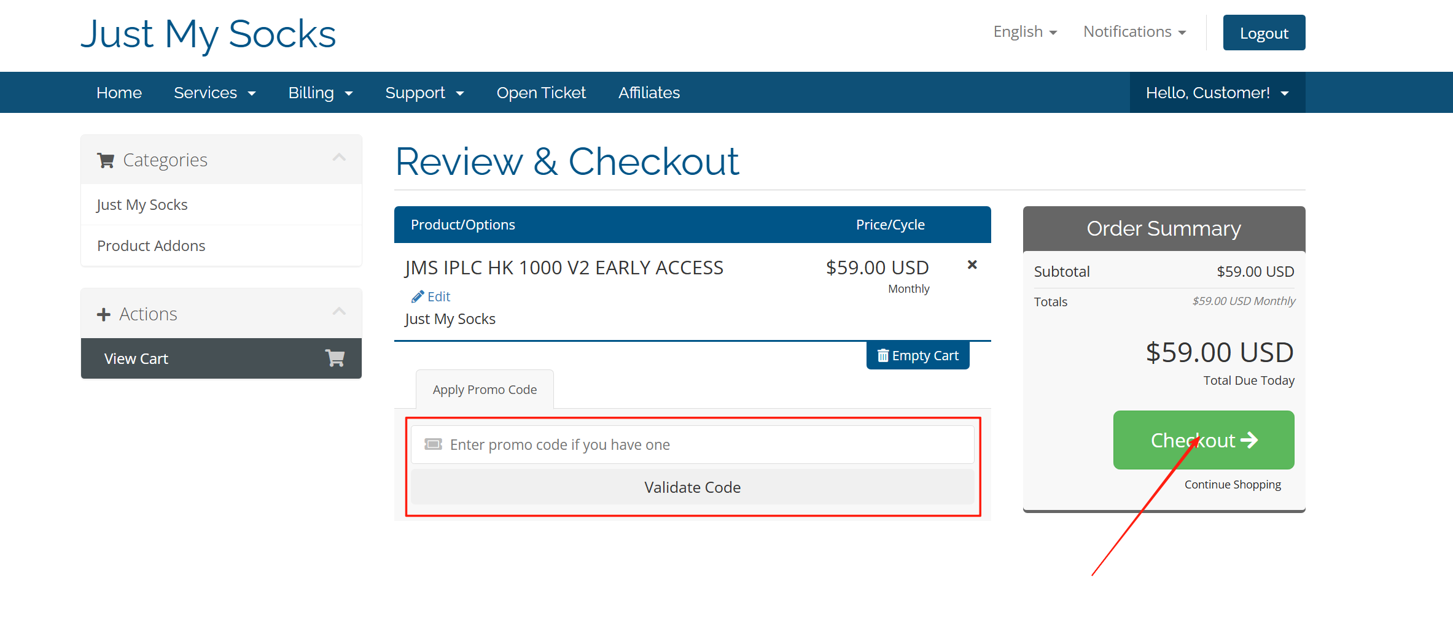Screen dimensions: 1453x637
Task: Click the Total Due Today text
Action: point(1249,380)
